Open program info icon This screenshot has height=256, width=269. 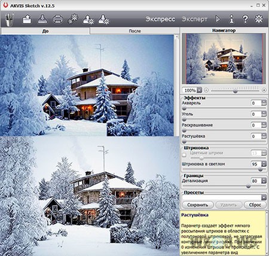coord(231,19)
